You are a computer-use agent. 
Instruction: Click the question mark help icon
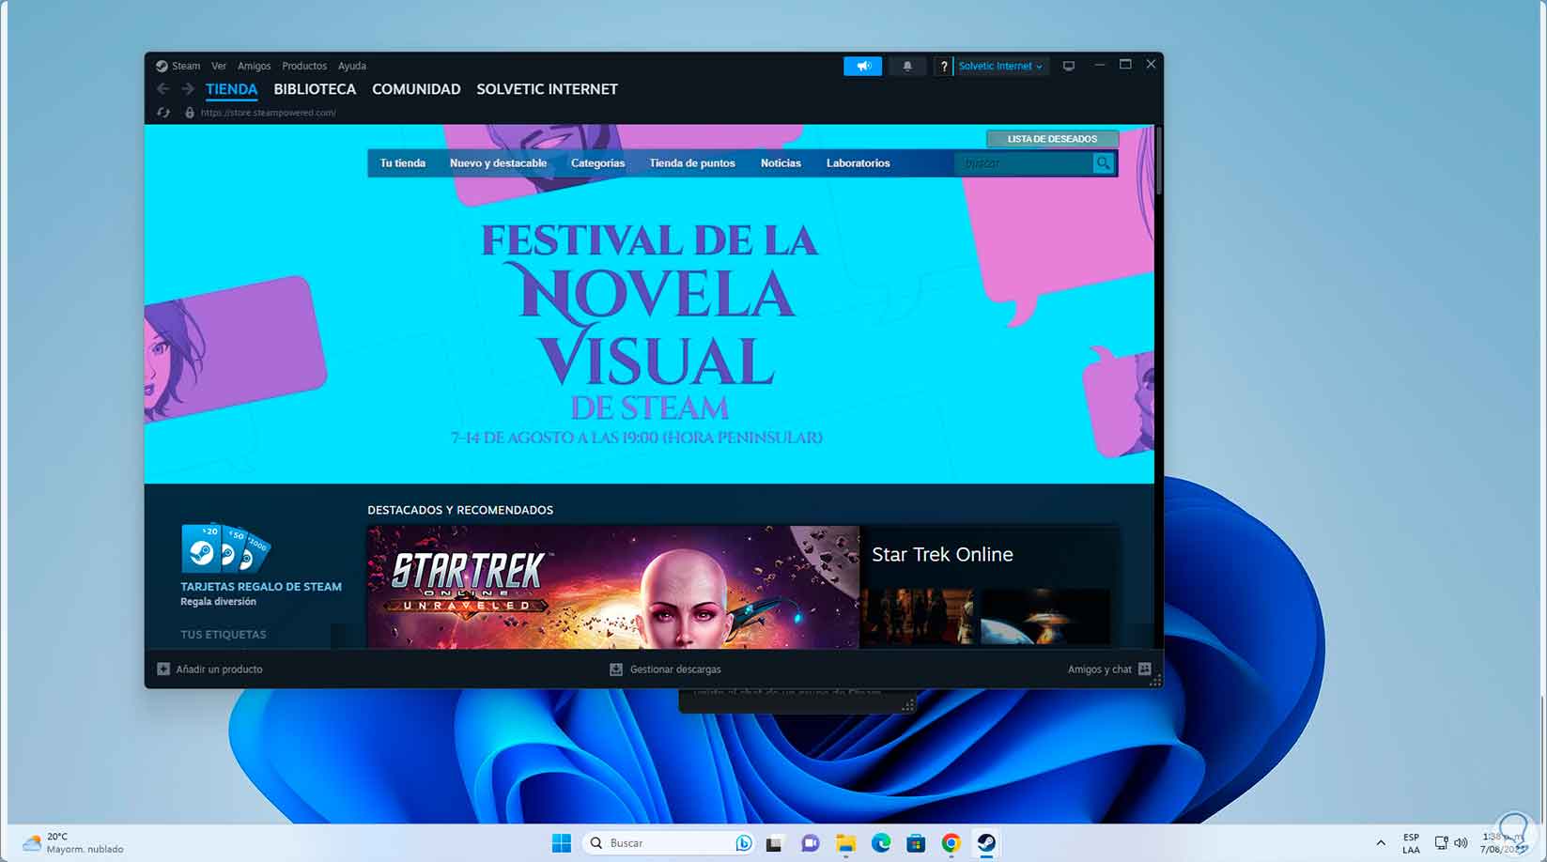pos(944,66)
